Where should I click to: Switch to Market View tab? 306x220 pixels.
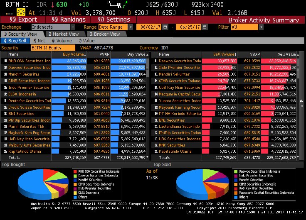click(64, 34)
